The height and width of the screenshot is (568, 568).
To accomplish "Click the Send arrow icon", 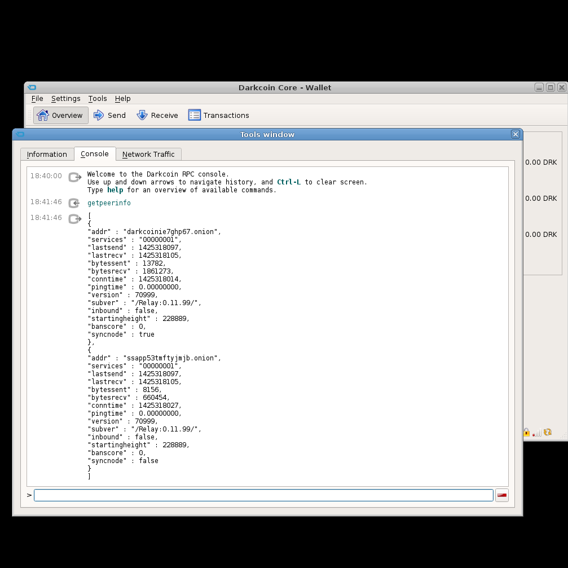I will pyautogui.click(x=99, y=115).
